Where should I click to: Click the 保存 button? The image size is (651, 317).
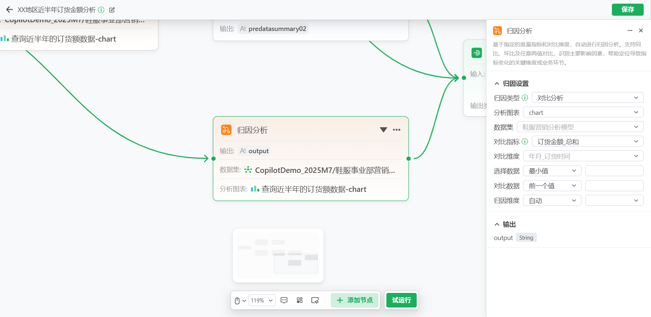628,9
